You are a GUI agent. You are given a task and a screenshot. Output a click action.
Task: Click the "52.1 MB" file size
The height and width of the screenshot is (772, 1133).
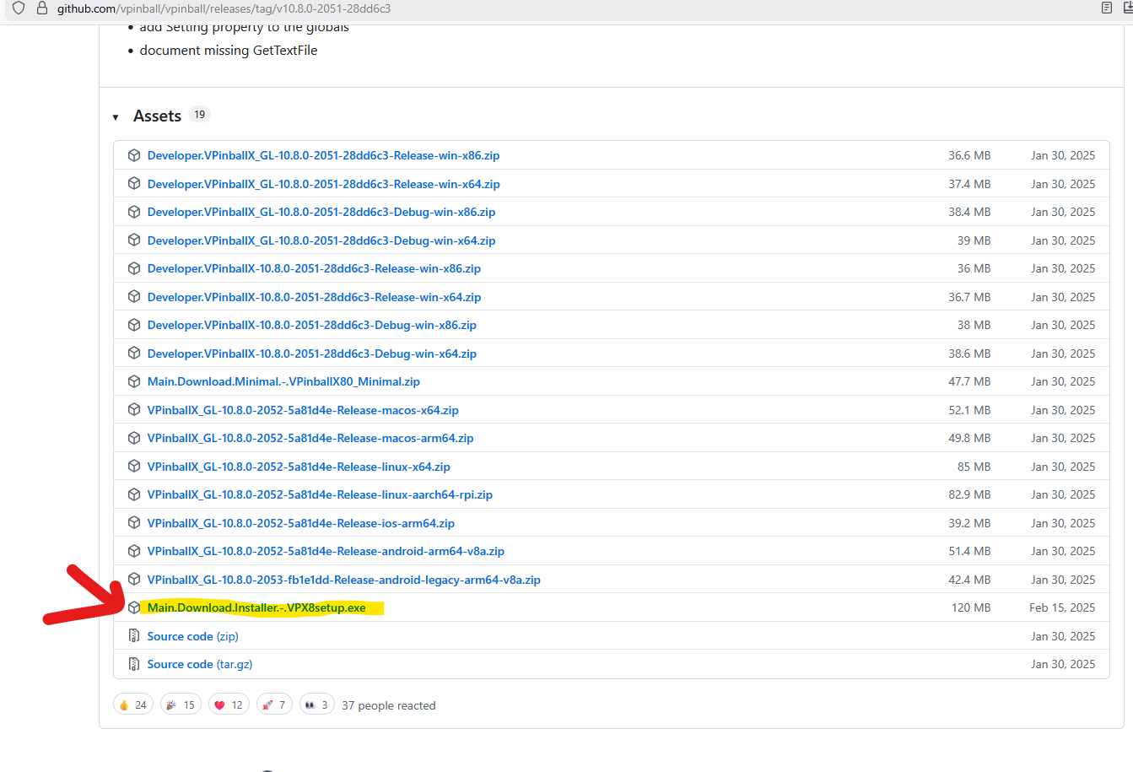tap(969, 410)
